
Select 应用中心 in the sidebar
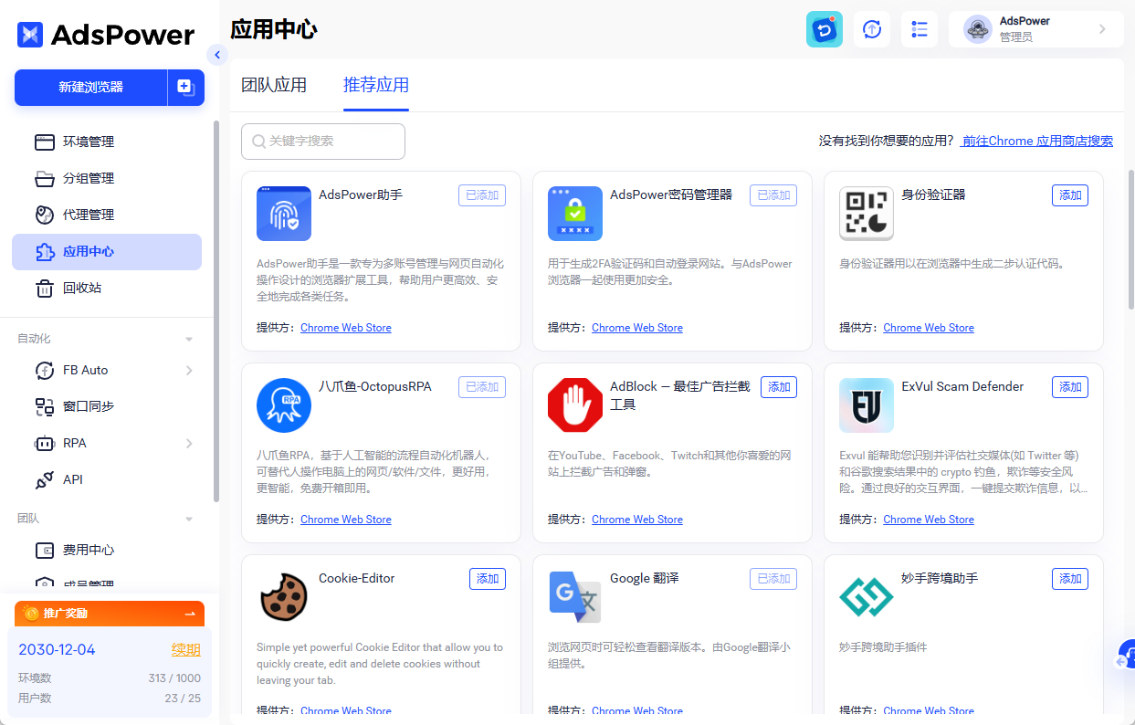107,252
